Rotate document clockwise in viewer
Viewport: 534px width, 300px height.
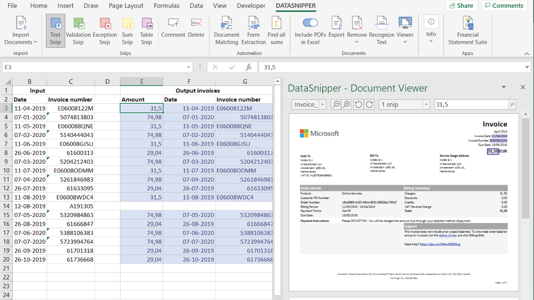[x=370, y=105]
